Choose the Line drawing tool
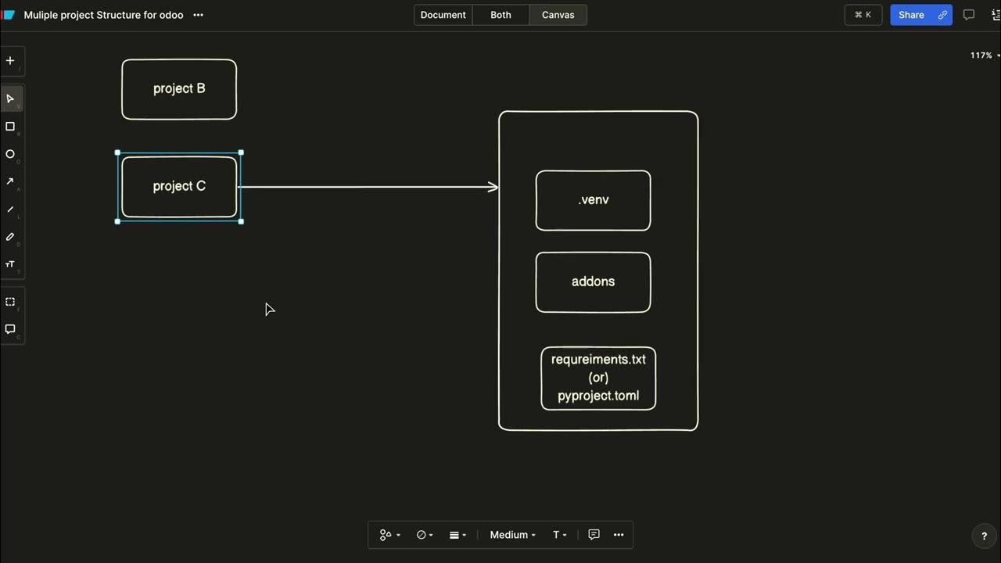 pyautogui.click(x=10, y=210)
